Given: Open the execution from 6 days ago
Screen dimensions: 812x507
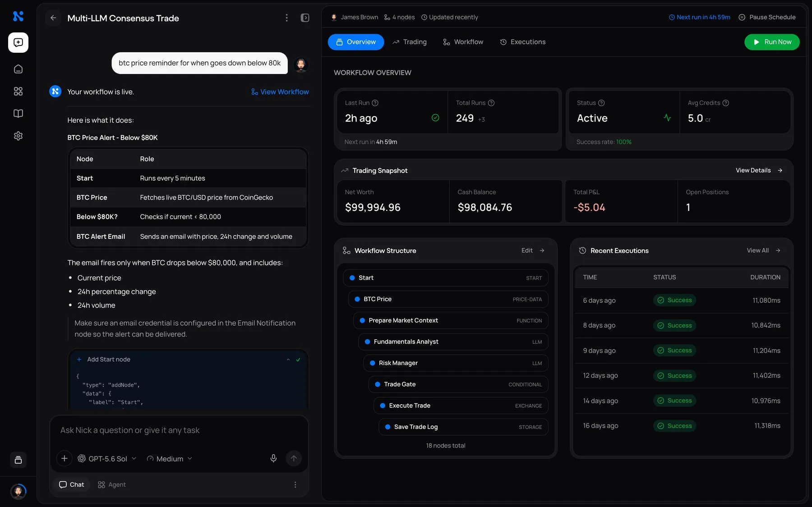Looking at the screenshot, I should pos(681,301).
